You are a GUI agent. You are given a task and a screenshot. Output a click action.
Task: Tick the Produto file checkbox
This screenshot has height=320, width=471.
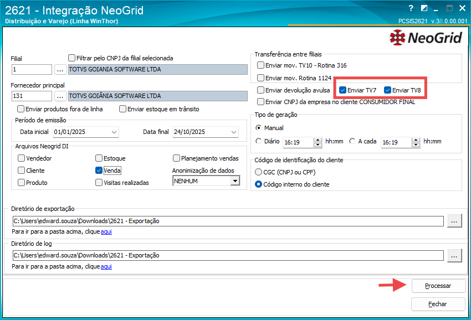[21, 183]
